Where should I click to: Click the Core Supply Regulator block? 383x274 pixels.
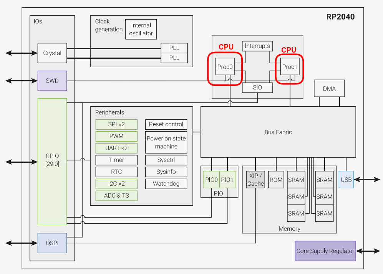(325, 251)
